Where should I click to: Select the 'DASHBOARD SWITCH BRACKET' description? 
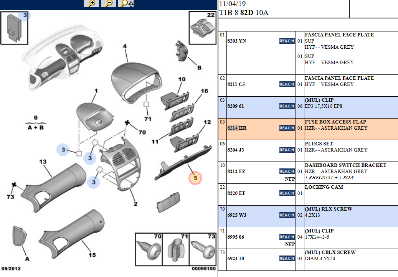point(345,165)
